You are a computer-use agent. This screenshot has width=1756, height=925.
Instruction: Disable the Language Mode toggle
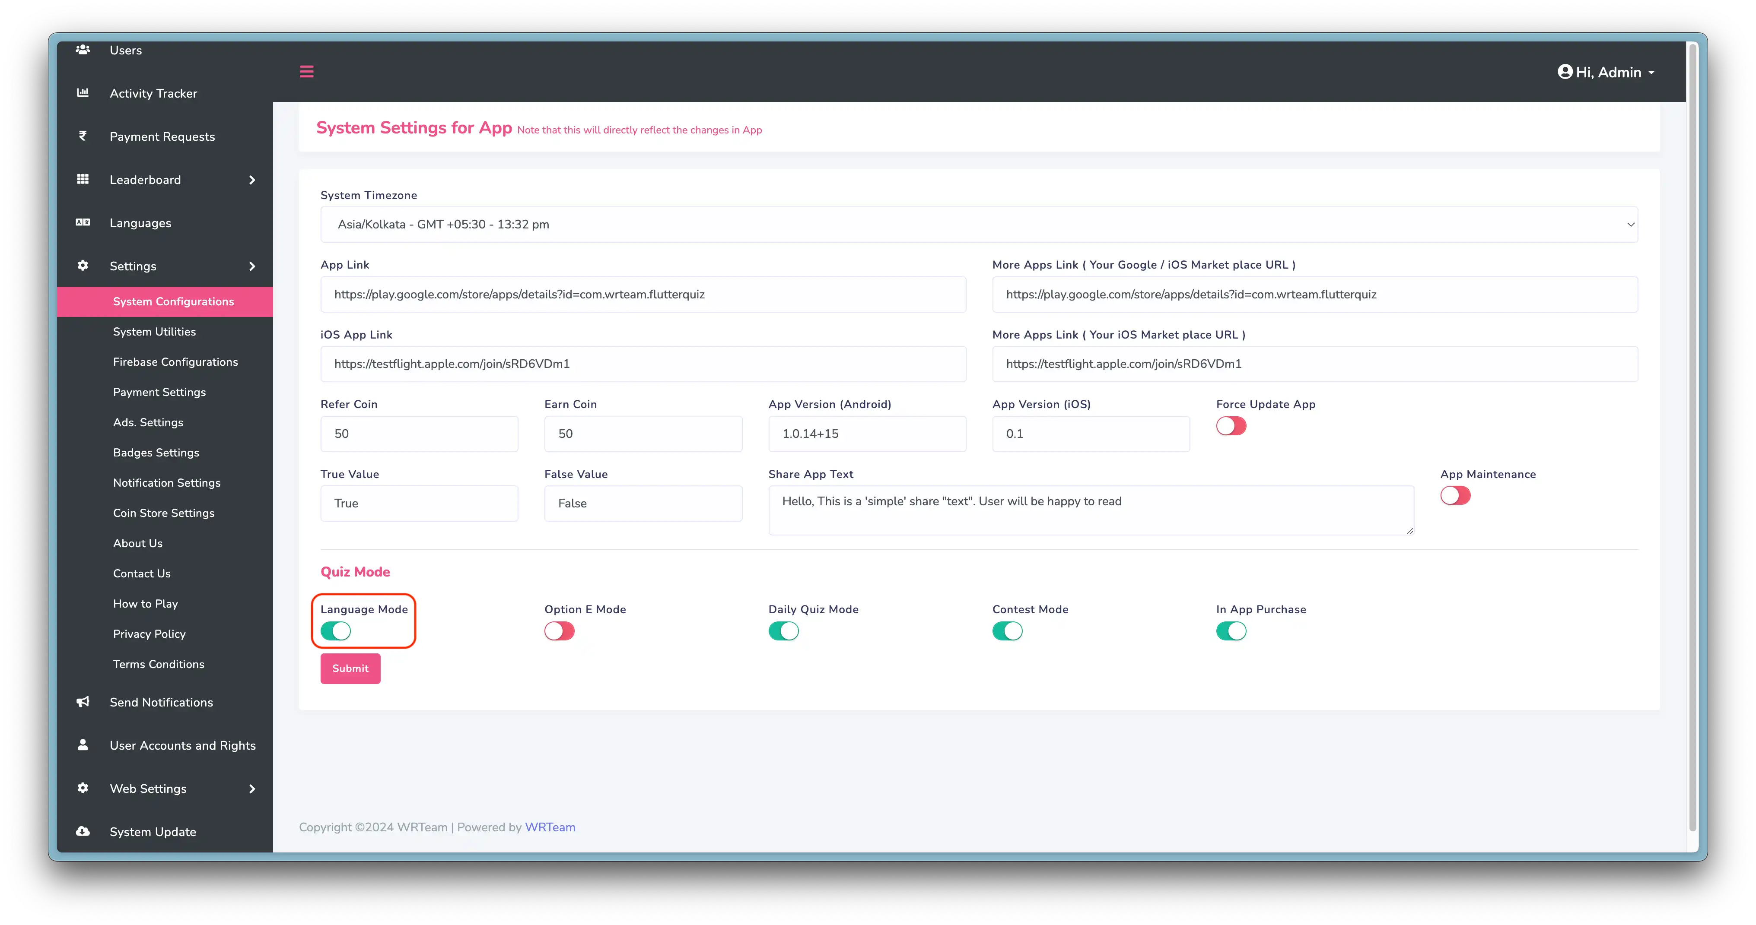click(x=335, y=631)
